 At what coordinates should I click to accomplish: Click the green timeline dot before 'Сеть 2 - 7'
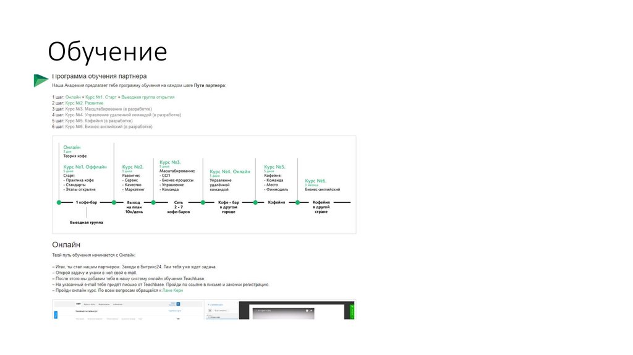[x=155, y=202]
